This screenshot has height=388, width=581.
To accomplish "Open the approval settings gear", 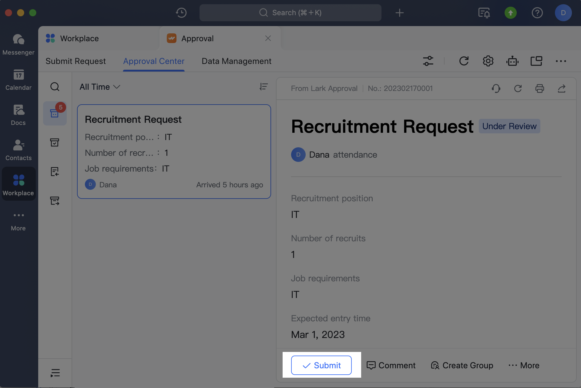I will click(488, 61).
